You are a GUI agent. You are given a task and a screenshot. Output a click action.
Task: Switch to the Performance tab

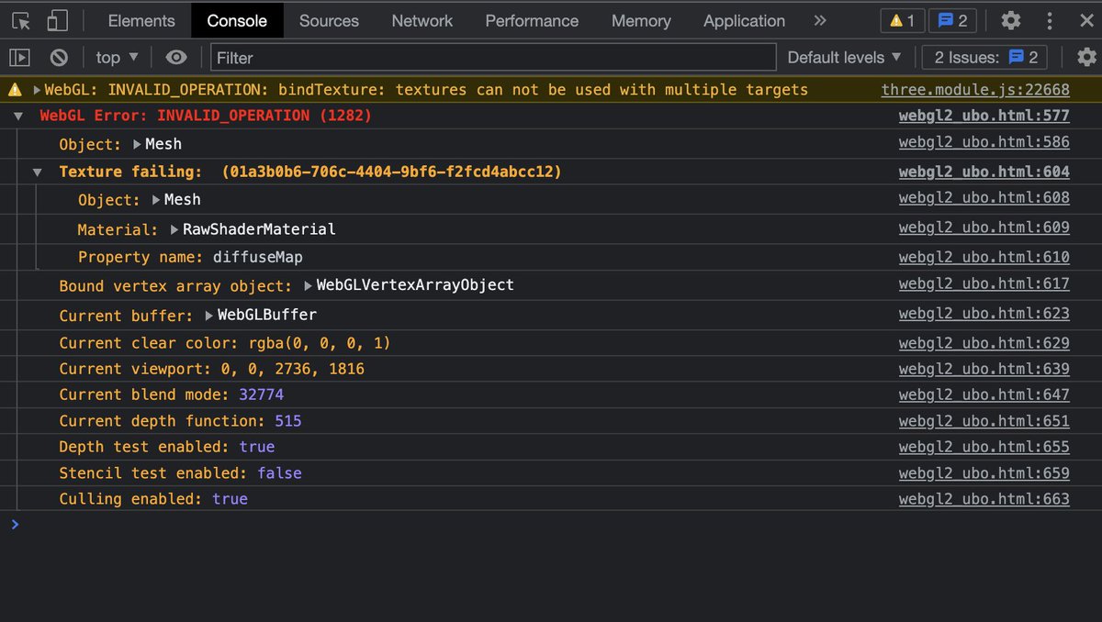(x=532, y=20)
